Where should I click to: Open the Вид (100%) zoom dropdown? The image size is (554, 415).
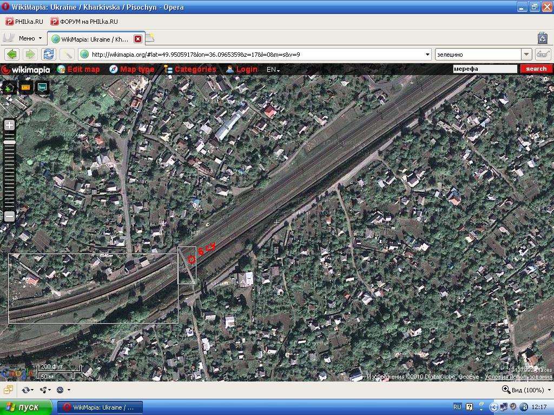click(526, 390)
